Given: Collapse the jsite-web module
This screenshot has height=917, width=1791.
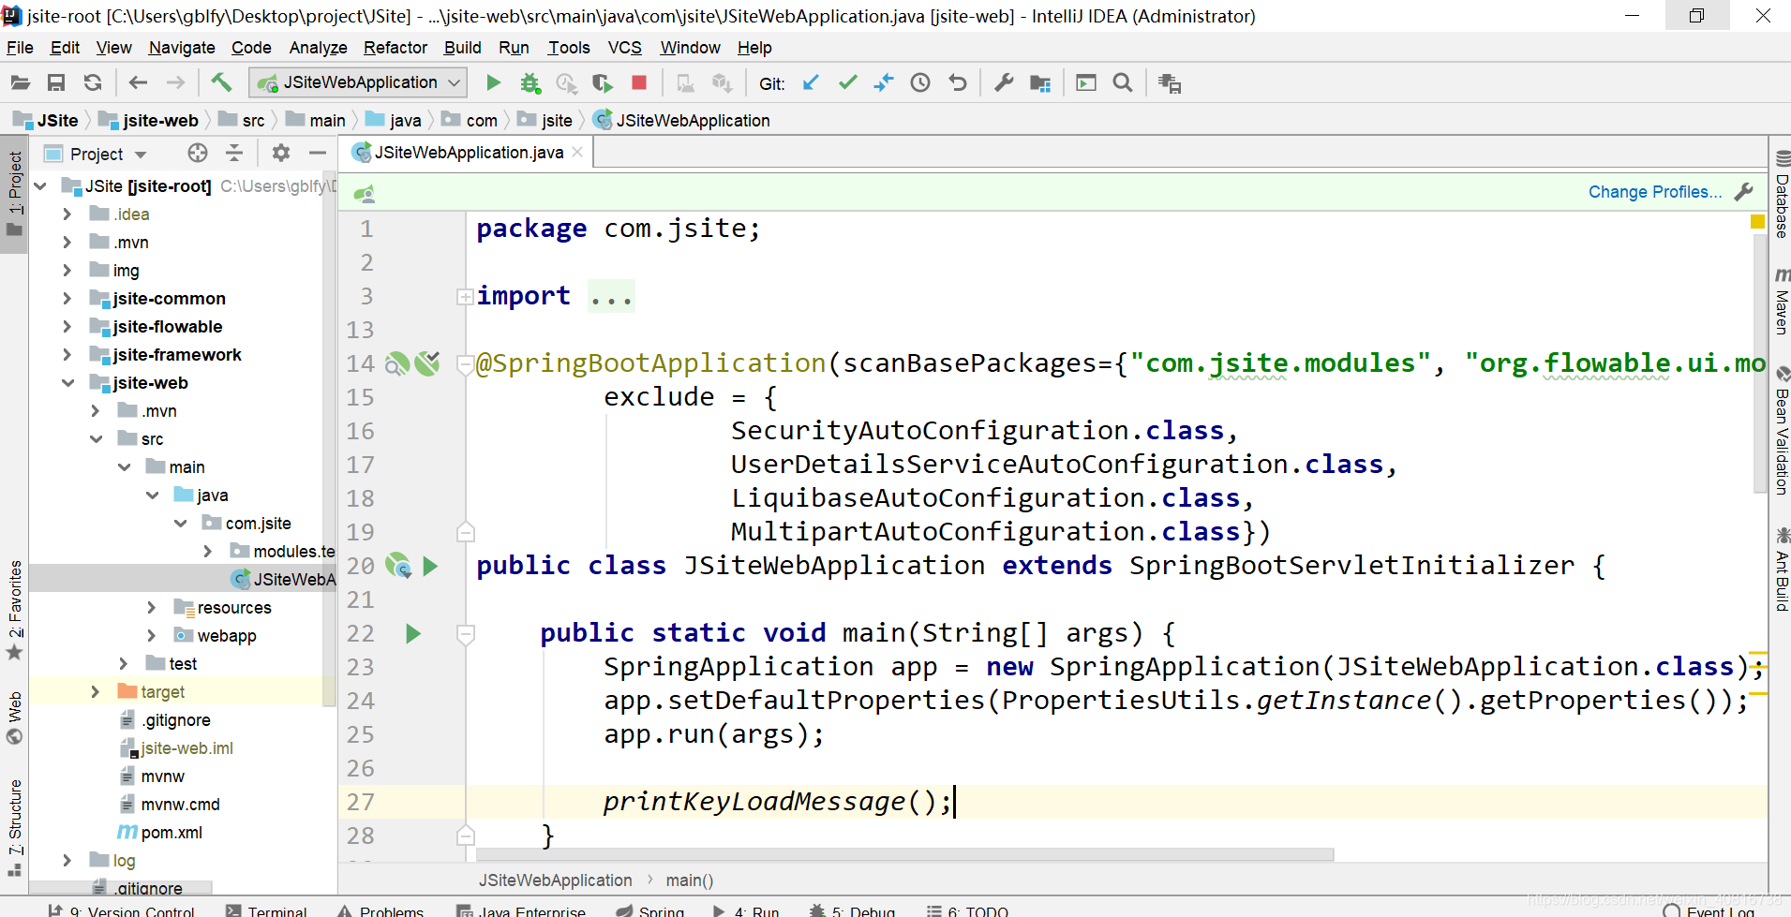Looking at the screenshot, I should (67, 383).
